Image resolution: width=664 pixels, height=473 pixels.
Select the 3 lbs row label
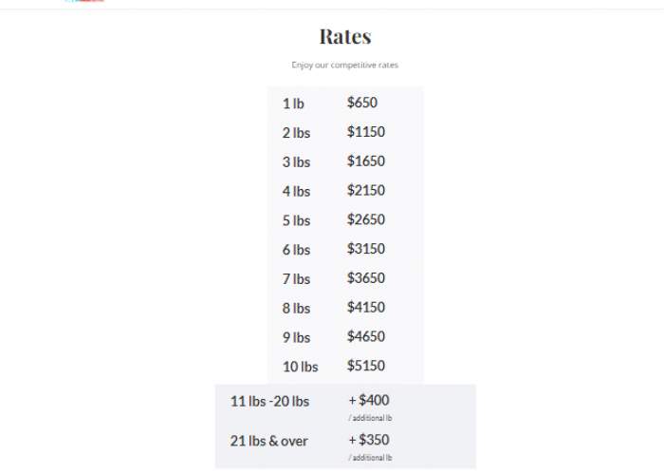point(296,161)
